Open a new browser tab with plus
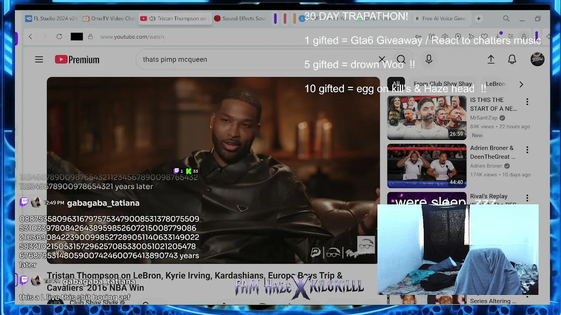Viewport: 561px width, 315px height. tap(479, 19)
